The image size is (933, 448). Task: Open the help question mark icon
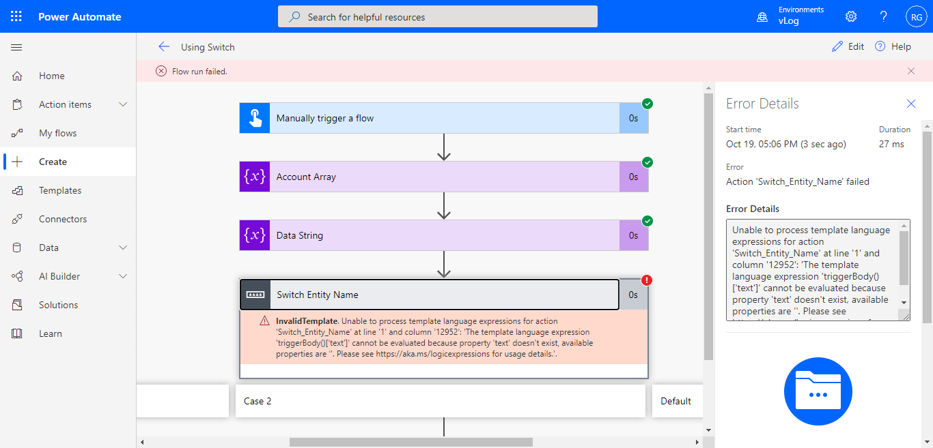(x=883, y=16)
